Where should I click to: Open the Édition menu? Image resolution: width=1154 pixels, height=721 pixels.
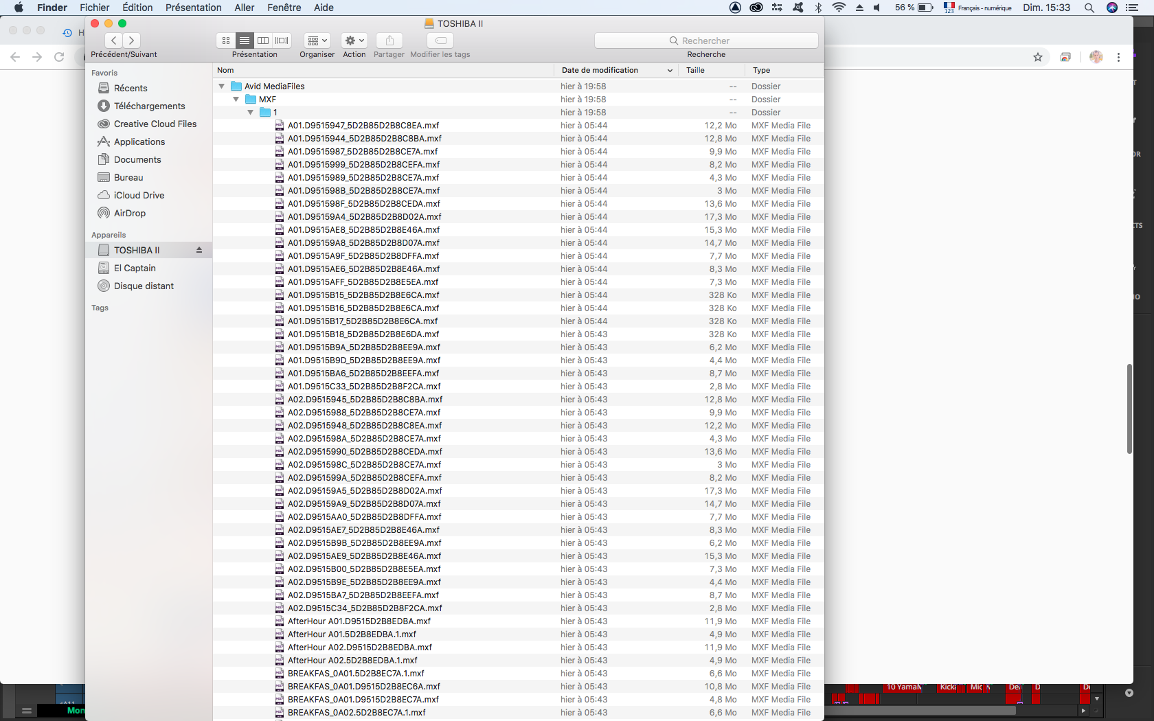tap(137, 8)
